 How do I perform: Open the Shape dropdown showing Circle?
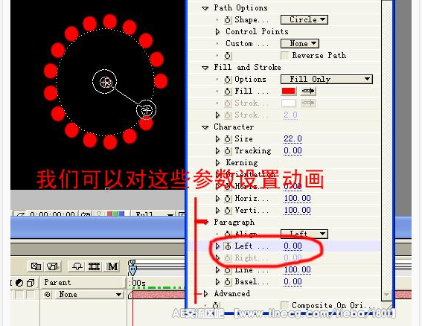click(304, 19)
